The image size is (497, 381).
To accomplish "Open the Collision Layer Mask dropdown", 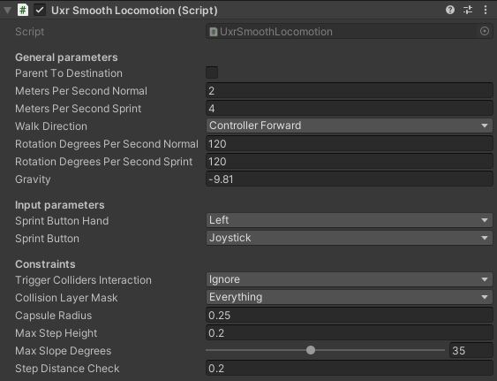I will [x=350, y=298].
